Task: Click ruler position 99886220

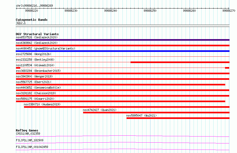Action: (x=32, y=11)
